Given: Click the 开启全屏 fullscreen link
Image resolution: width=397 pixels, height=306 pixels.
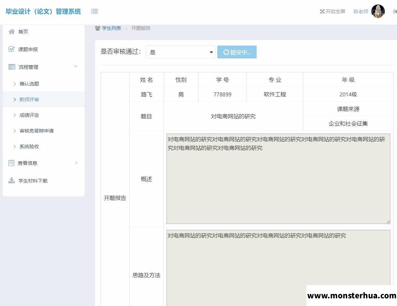Looking at the screenshot, I should coord(335,11).
